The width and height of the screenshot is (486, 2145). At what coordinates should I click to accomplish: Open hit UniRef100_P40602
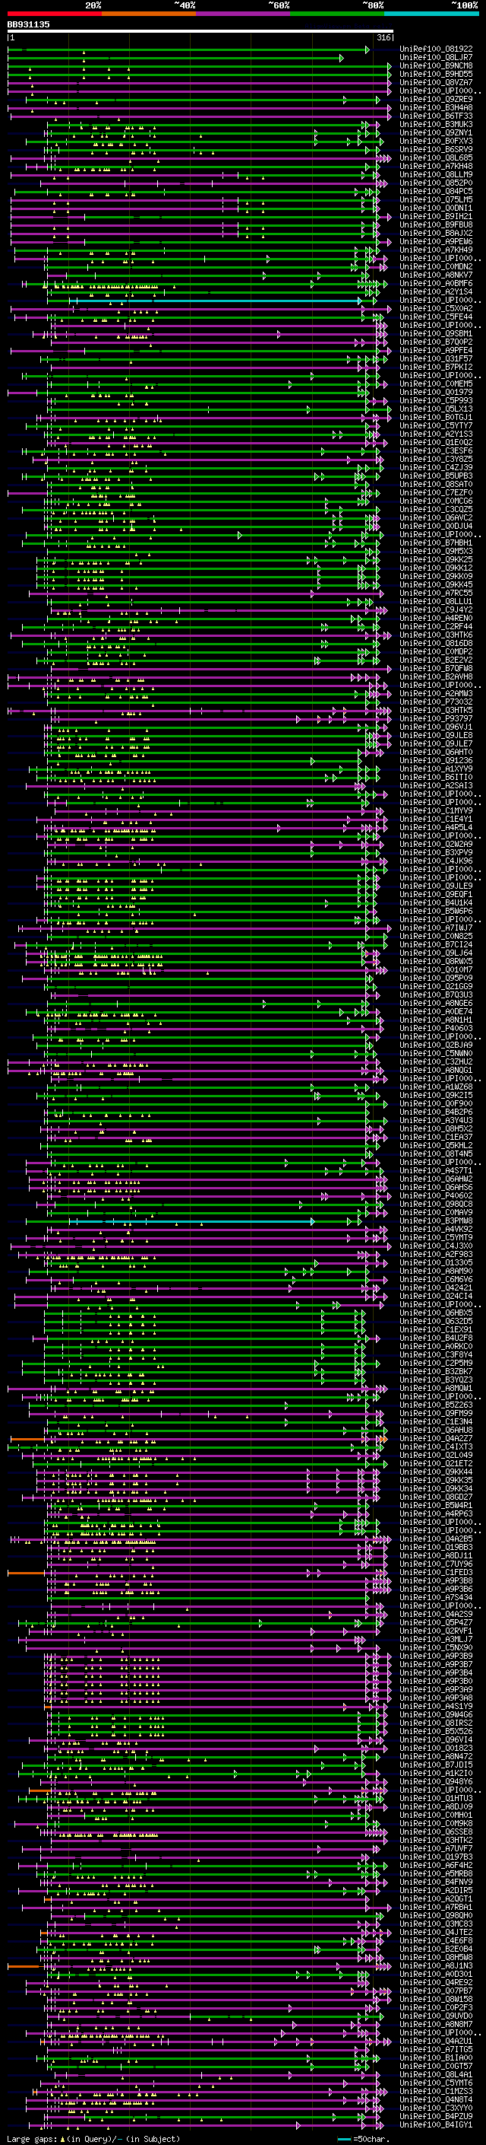point(436,1195)
